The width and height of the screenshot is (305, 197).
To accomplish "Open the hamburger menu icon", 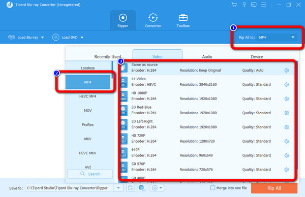I will tap(263, 5).
